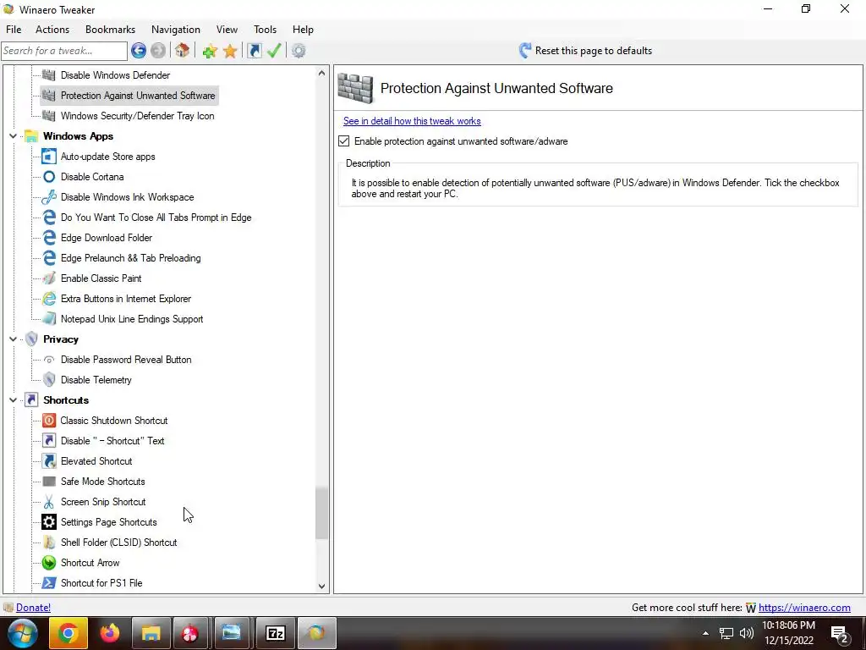Uncheck Enable protection against unwanted software
This screenshot has height=650, width=866.
343,141
